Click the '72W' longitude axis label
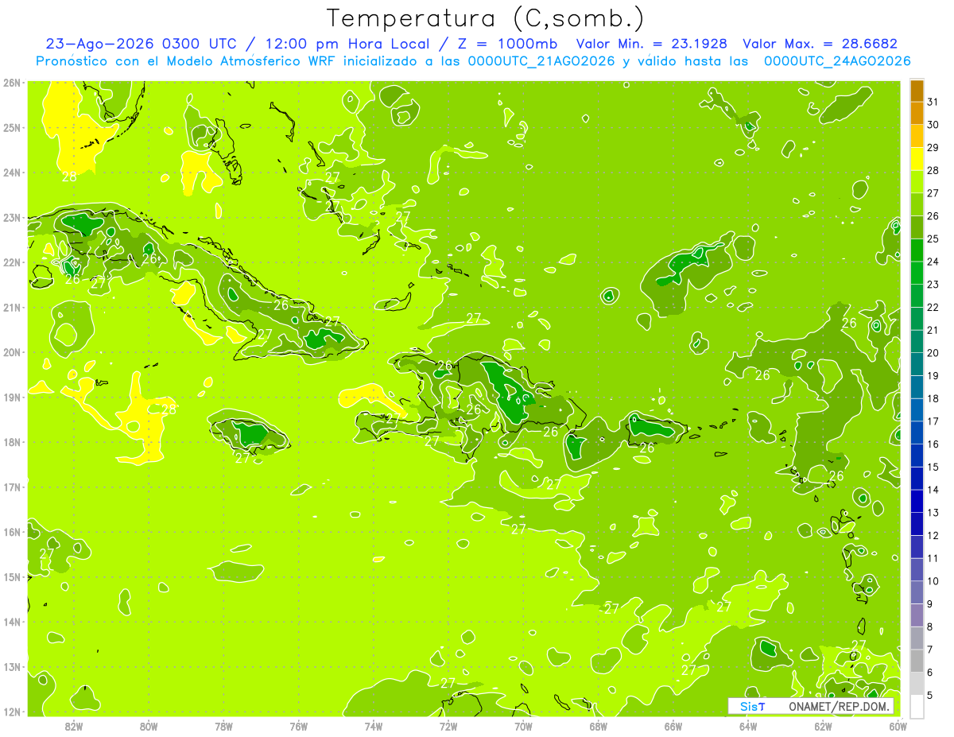 [x=448, y=726]
